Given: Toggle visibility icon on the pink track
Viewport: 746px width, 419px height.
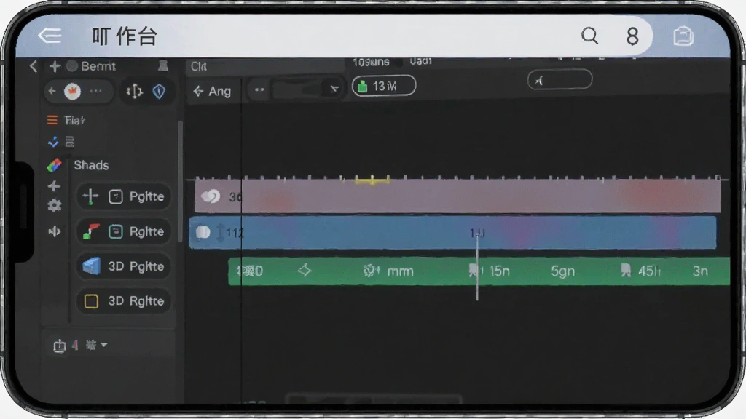Looking at the screenshot, I should (x=211, y=196).
